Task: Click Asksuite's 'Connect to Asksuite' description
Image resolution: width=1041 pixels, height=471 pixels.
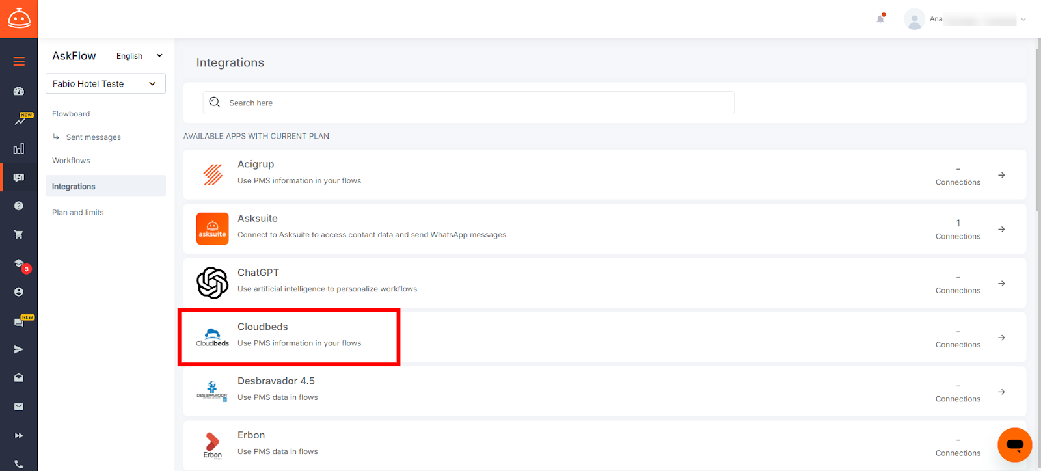Action: 372,235
